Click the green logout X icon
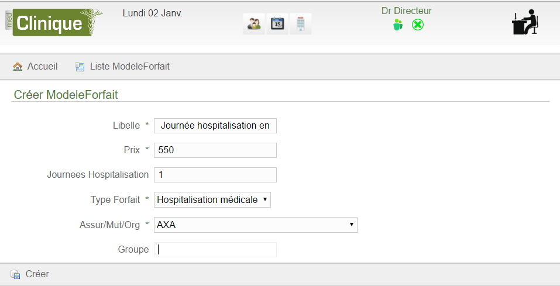The height and width of the screenshot is (286, 560). [x=417, y=25]
